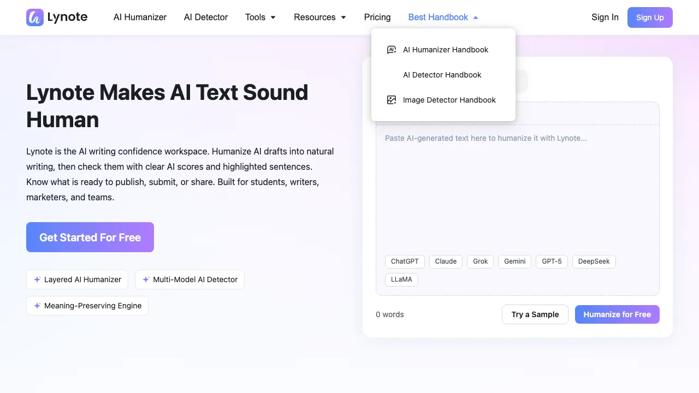Select the Grok chip
This screenshot has width=699, height=393.
481,261
